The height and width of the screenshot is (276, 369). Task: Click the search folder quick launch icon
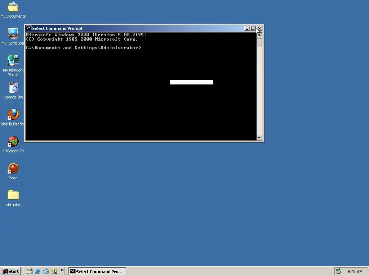(54, 272)
